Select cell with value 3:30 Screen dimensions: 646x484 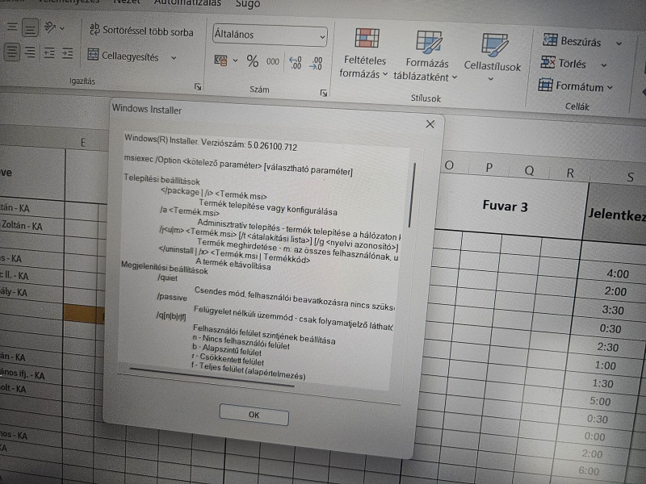613,310
